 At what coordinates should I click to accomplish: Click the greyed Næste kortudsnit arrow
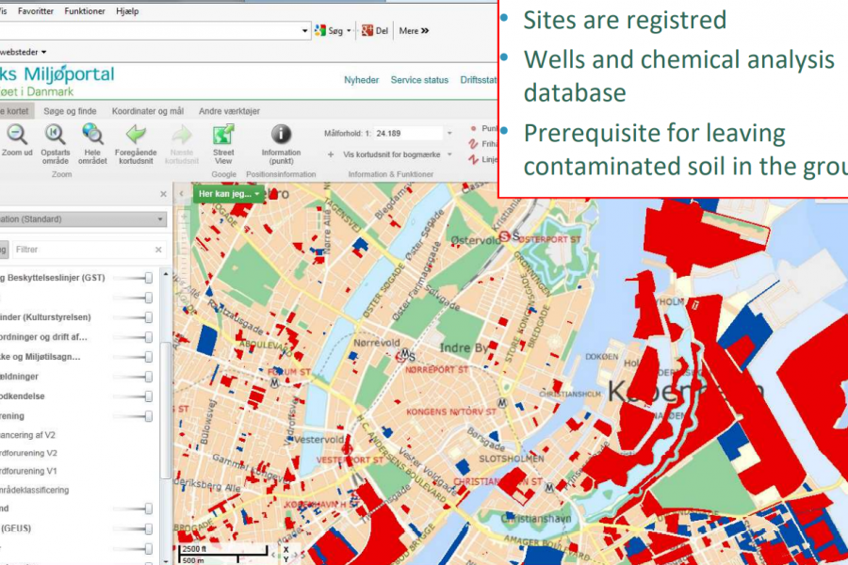pyautogui.click(x=182, y=135)
